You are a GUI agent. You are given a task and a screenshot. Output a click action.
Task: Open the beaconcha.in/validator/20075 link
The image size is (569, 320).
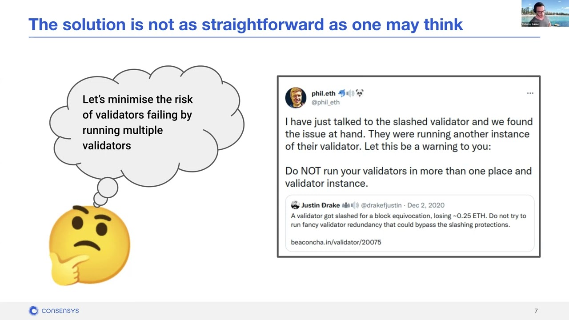click(336, 242)
